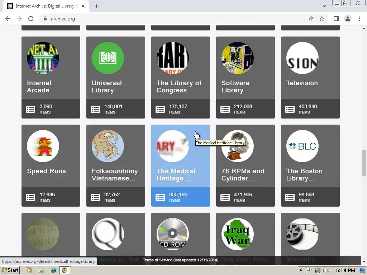Click the page vertical scrollbar thumb

coord(364,163)
